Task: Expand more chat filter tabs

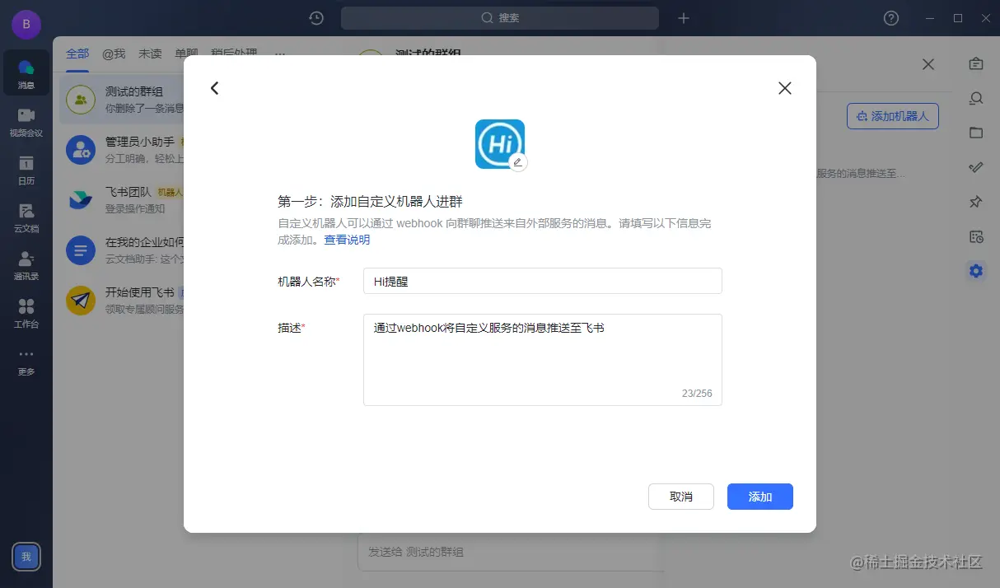Action: click(x=279, y=54)
